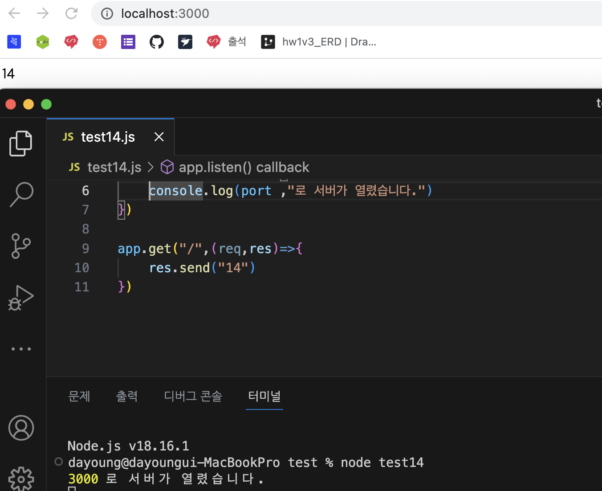
Task: Click the app.get code on line 9
Action: click(x=210, y=249)
